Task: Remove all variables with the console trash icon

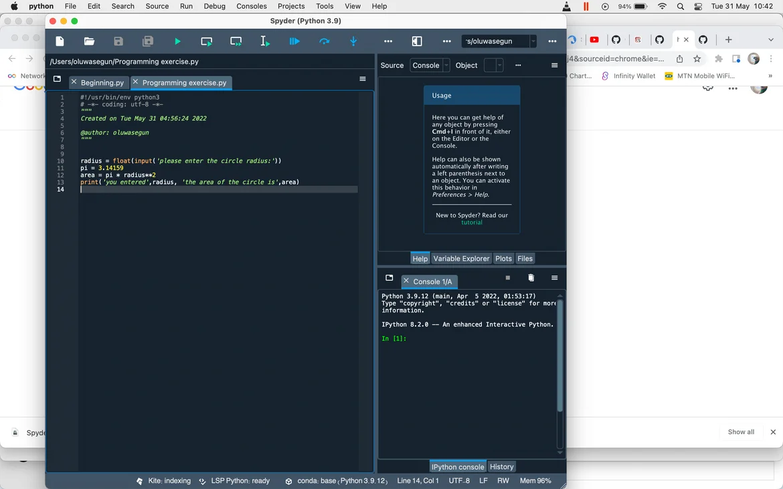Action: coord(531,278)
